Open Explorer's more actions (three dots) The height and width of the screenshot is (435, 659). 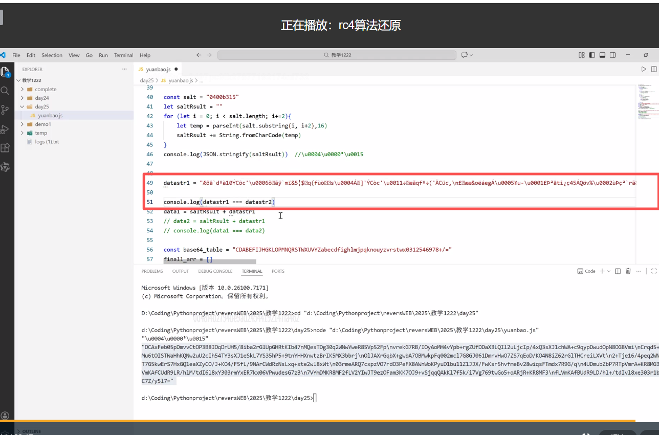coord(124,69)
